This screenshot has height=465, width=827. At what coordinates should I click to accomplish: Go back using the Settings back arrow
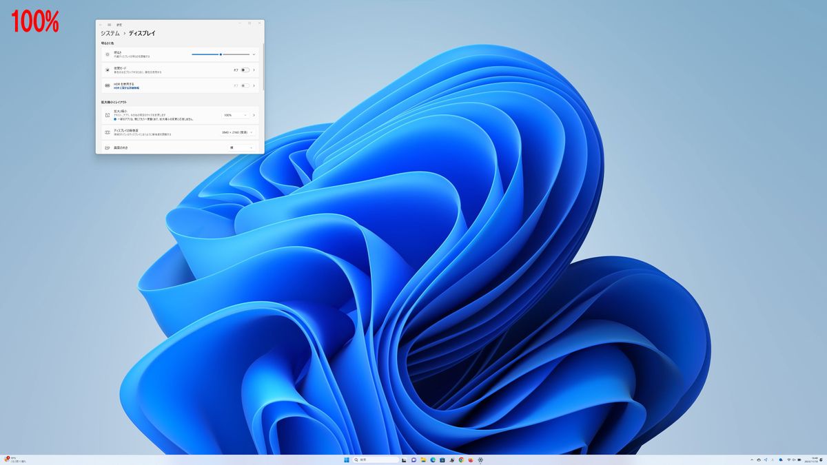point(101,24)
